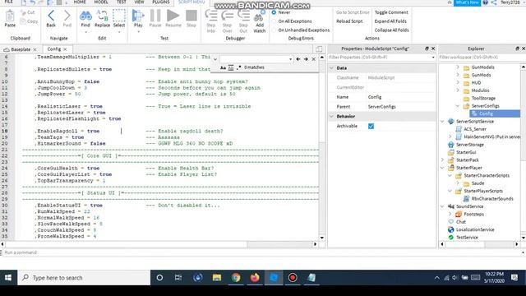Viewport: 526px width, 296px height.
Task: Toggle whole word match in find bar
Action: [x=231, y=67]
